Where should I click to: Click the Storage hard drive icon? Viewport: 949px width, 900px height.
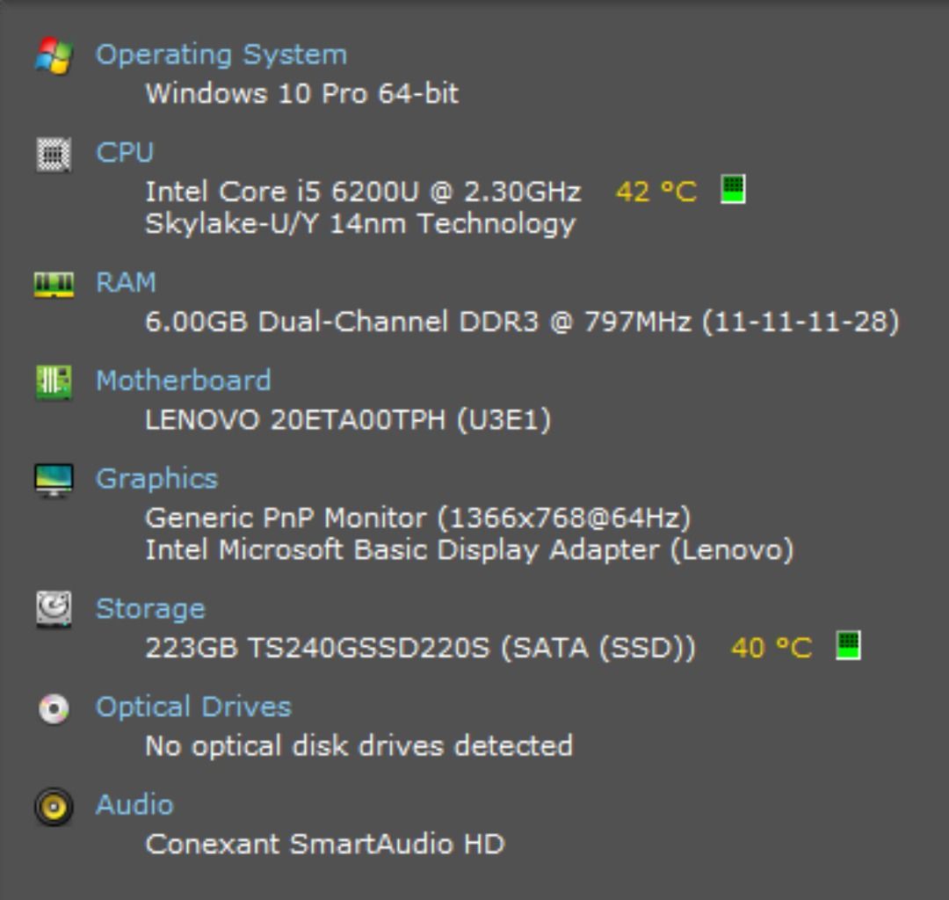point(53,608)
